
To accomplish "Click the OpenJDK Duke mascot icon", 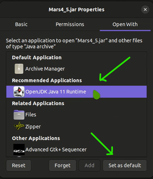I will tap(19, 92).
